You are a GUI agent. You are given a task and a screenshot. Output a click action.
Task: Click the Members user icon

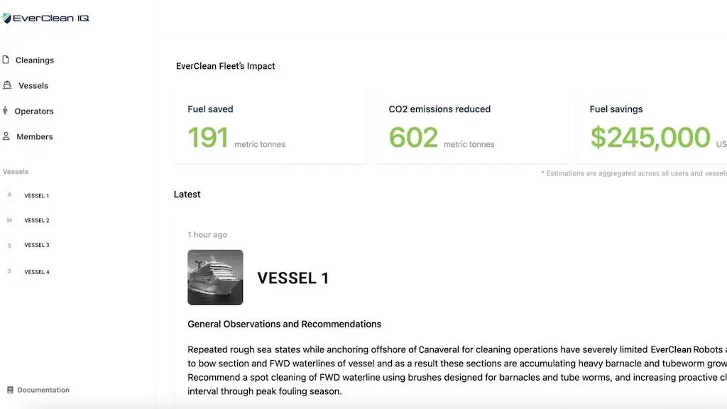(x=6, y=136)
